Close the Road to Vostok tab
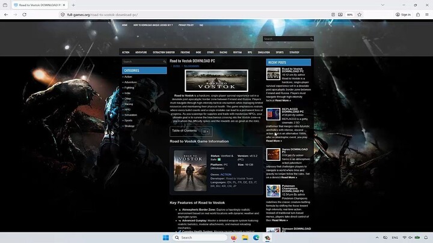The width and height of the screenshot is (433, 243). tap(64, 5)
